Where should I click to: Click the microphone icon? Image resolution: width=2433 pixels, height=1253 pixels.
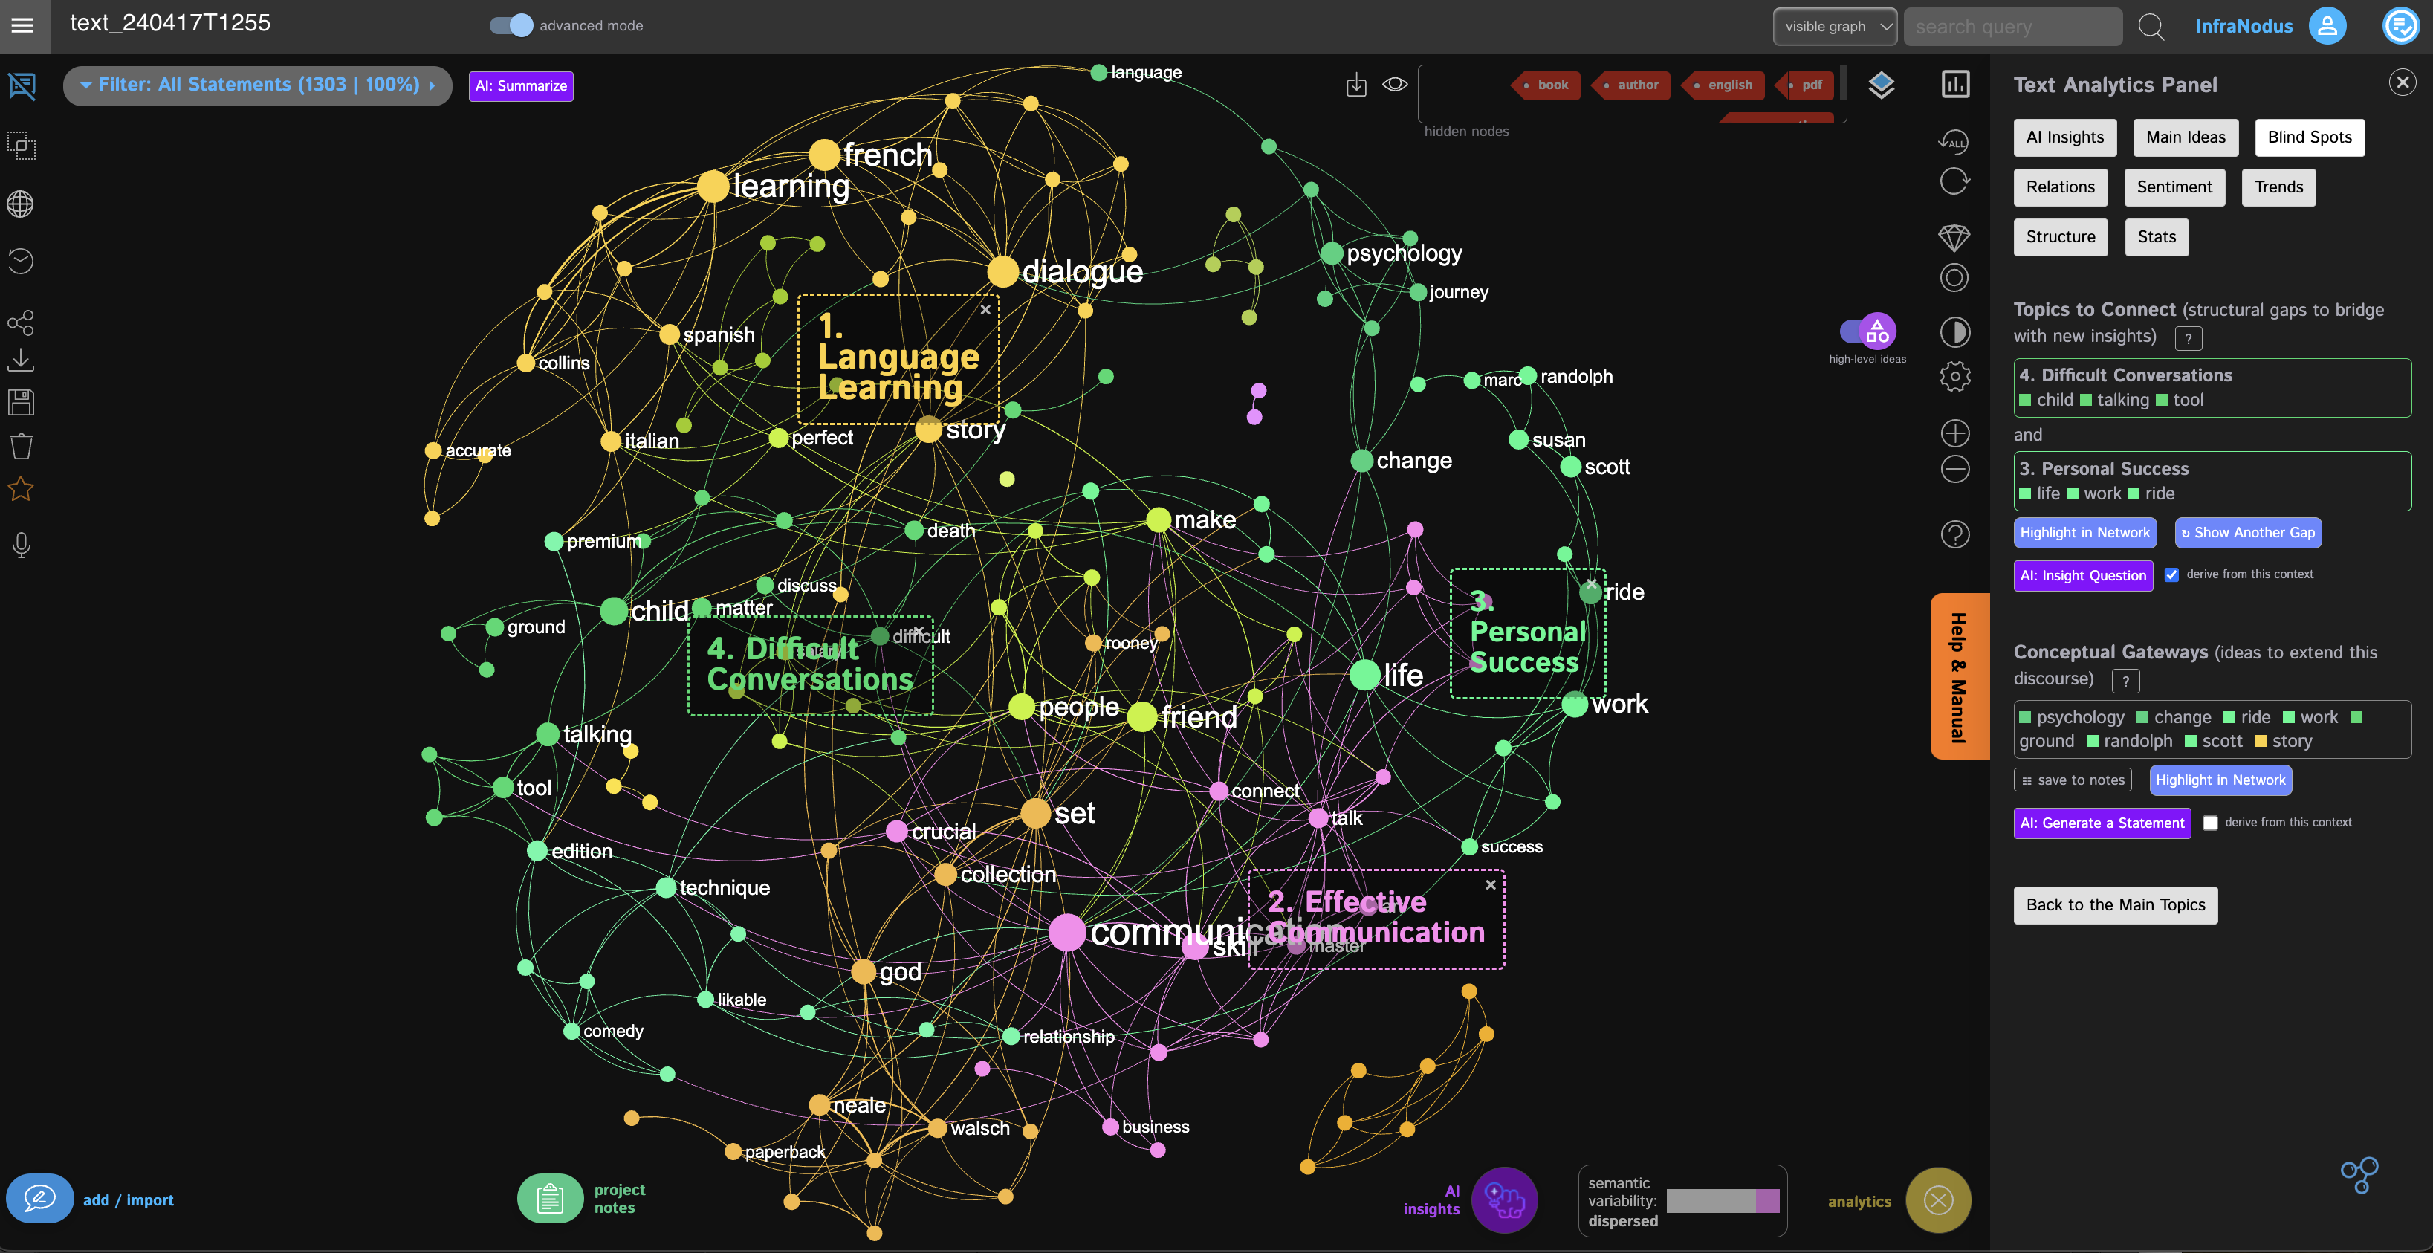pos(21,545)
